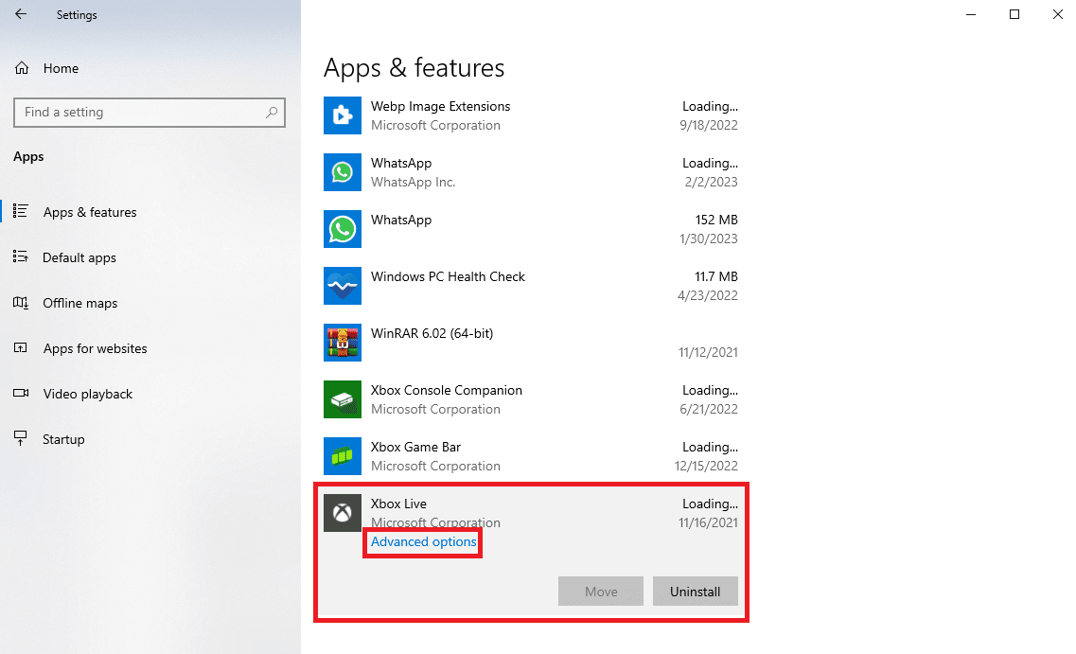The width and height of the screenshot is (1076, 654).
Task: Close the Settings window
Action: (1057, 14)
